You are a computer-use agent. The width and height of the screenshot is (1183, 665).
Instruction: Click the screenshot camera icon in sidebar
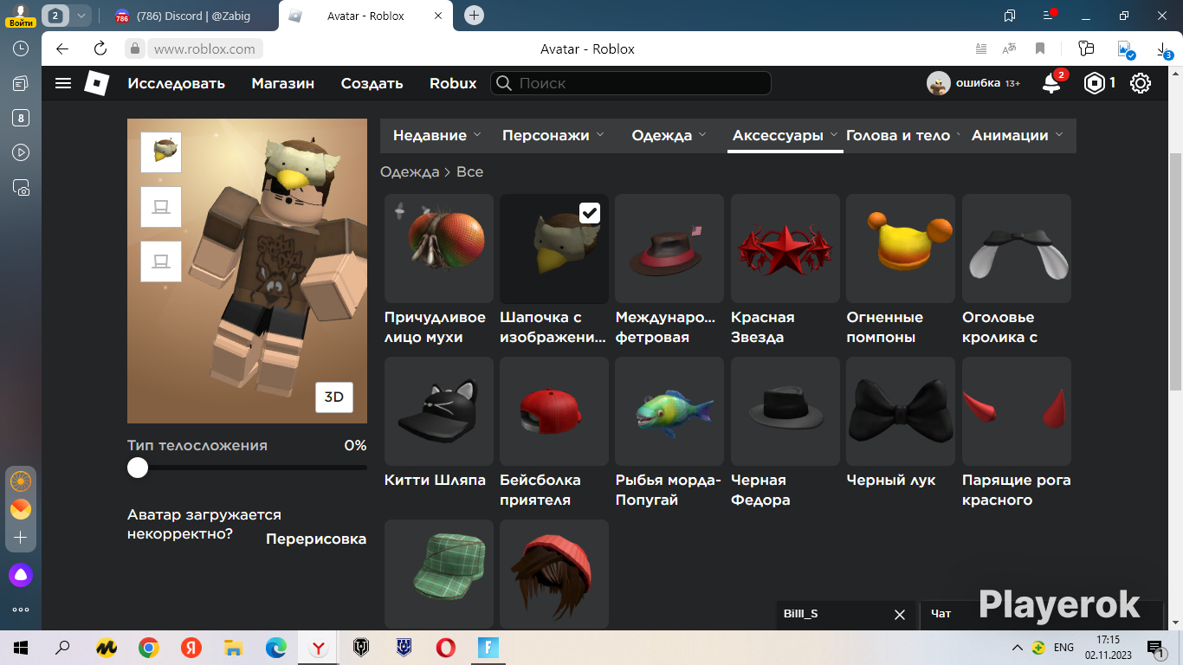pos(21,187)
